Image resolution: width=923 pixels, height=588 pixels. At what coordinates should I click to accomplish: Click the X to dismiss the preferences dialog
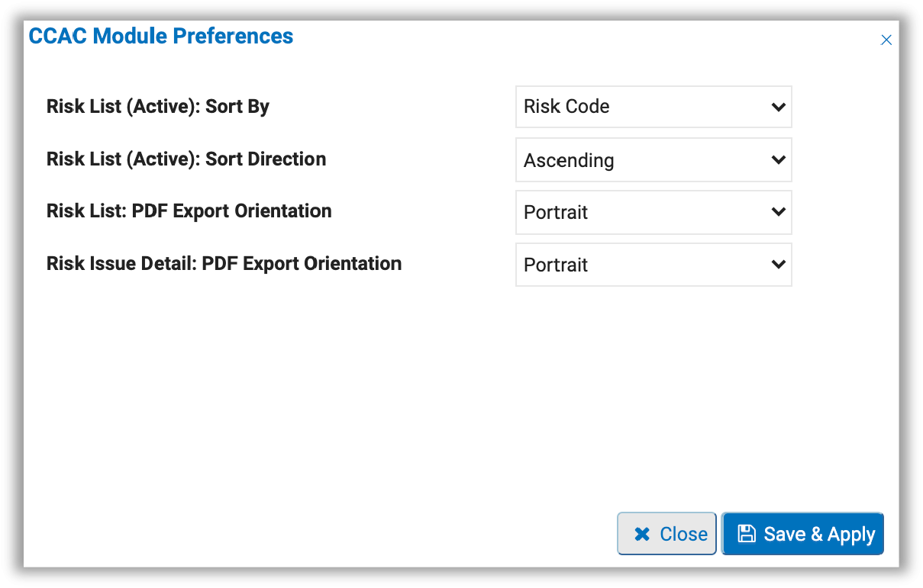[x=886, y=39]
